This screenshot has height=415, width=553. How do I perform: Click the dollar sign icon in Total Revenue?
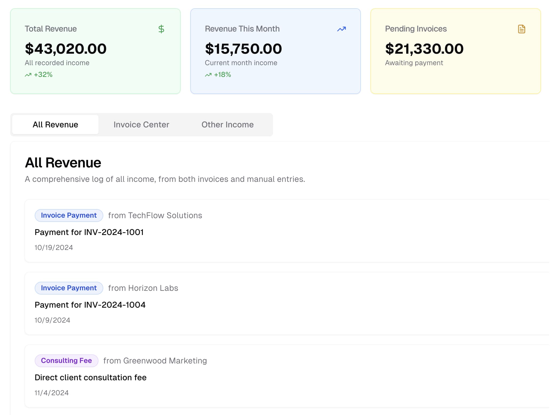(x=161, y=29)
